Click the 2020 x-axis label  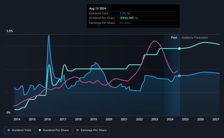click(x=109, y=119)
